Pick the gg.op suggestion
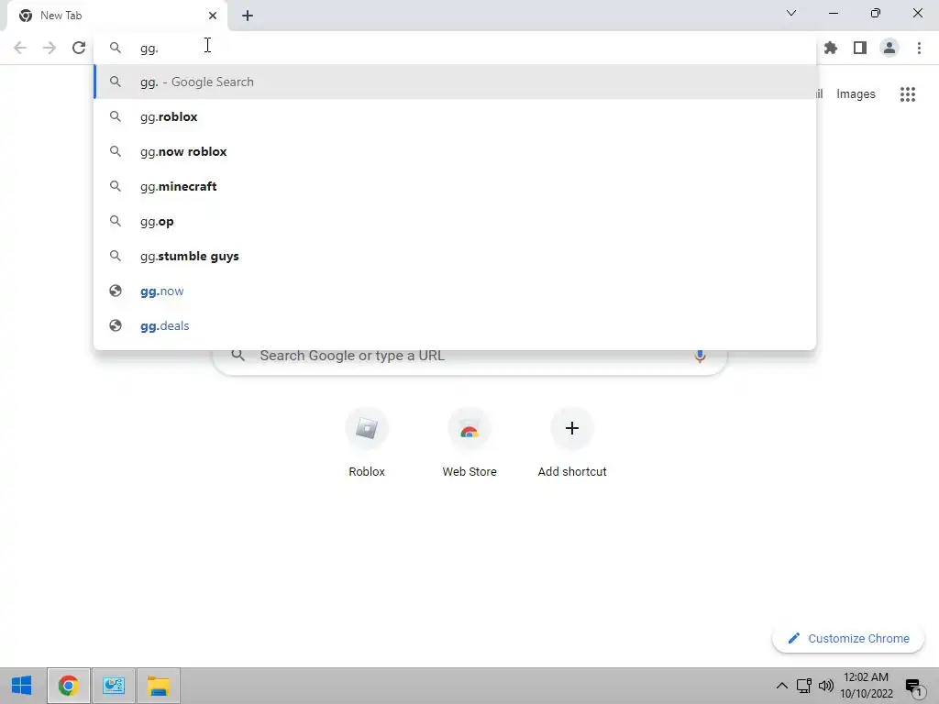 click(x=455, y=221)
